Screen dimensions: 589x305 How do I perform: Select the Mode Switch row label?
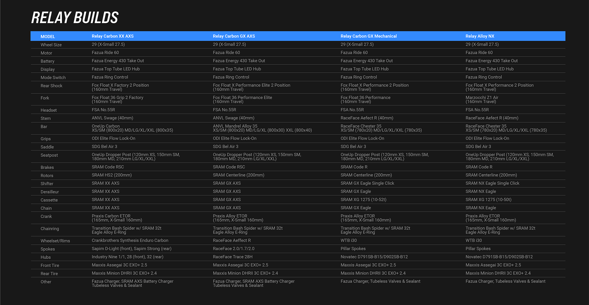pyautogui.click(x=53, y=78)
